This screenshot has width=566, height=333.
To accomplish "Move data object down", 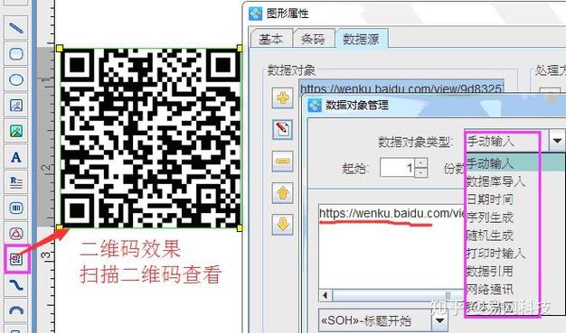I will (x=282, y=224).
